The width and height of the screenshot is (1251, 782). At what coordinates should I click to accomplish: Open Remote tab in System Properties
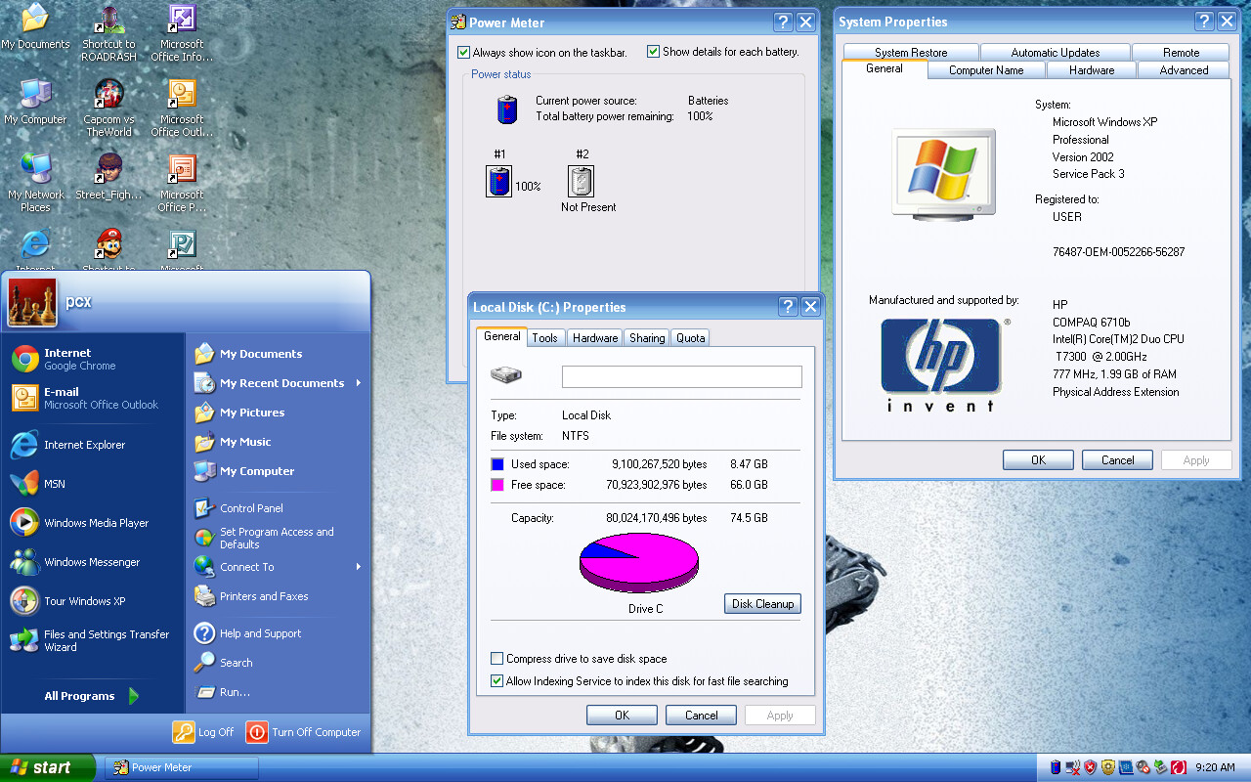(x=1181, y=53)
